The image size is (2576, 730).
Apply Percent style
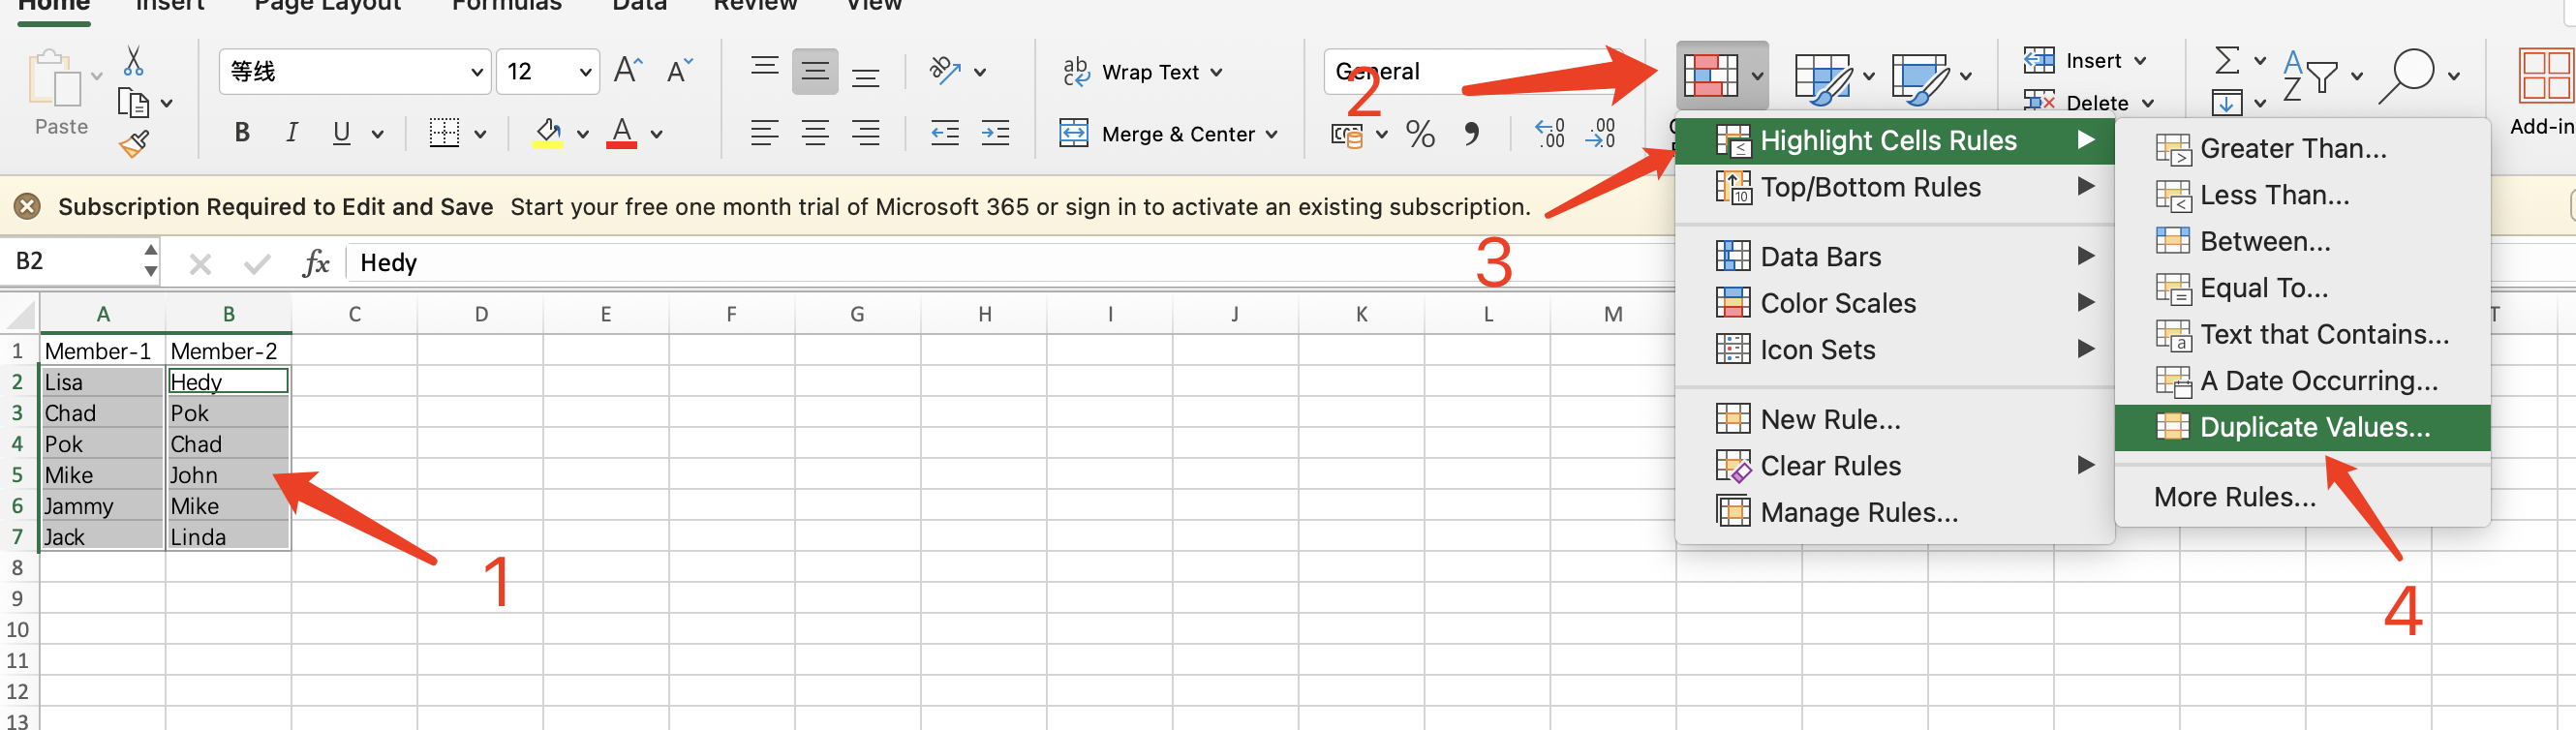[1420, 133]
